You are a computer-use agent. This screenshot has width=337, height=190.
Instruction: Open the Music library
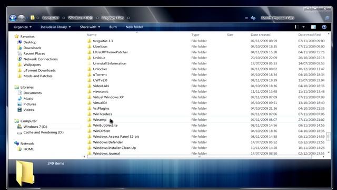pos(28,99)
